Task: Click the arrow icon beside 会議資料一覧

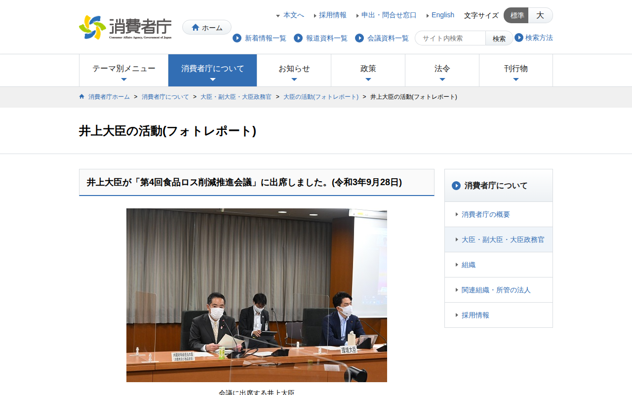Action: point(359,38)
